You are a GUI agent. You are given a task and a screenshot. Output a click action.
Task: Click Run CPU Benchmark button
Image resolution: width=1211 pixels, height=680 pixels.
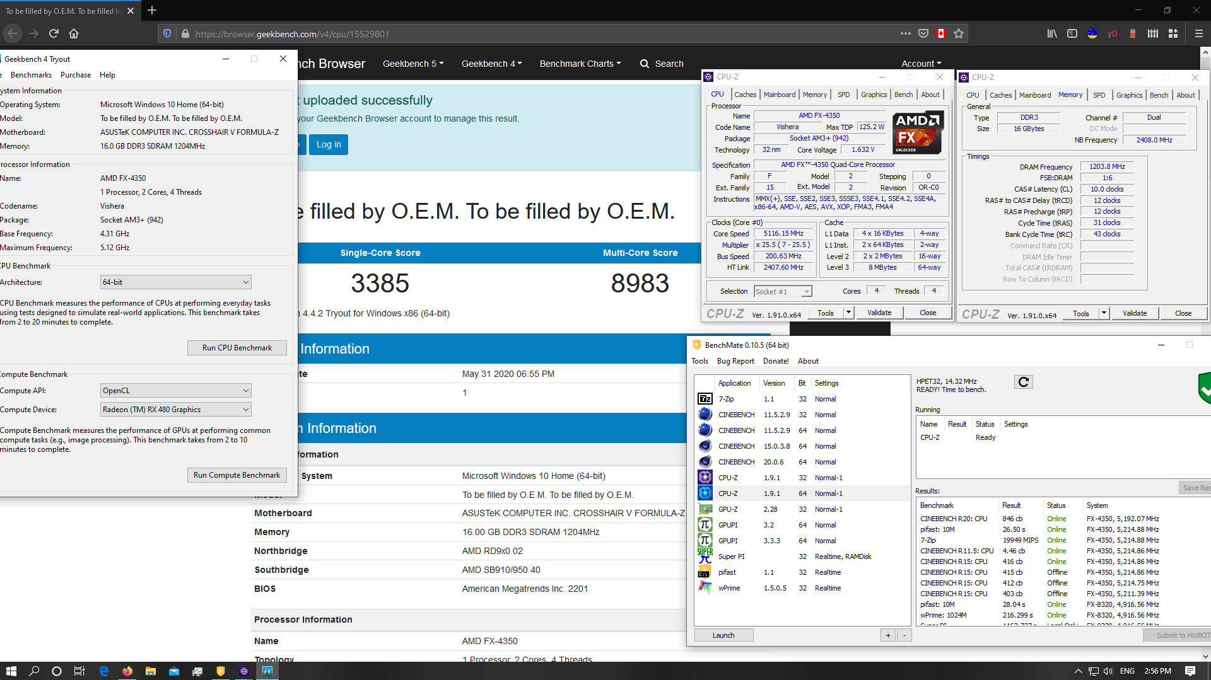point(237,348)
